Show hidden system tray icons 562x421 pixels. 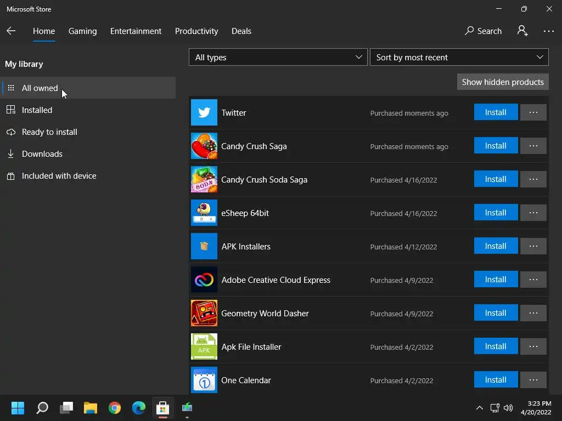point(480,408)
